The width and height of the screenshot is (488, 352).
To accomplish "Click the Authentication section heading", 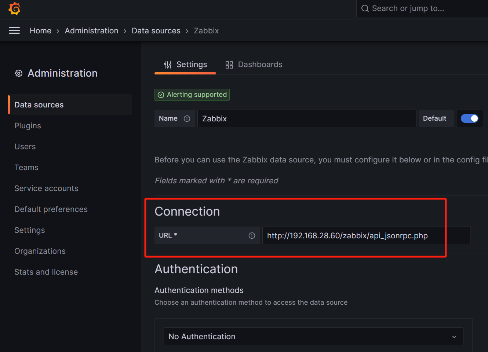I will (x=196, y=269).
